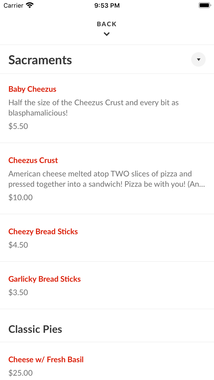Expand the Classic Pies section header
The image size is (214, 380).
tap(35, 329)
